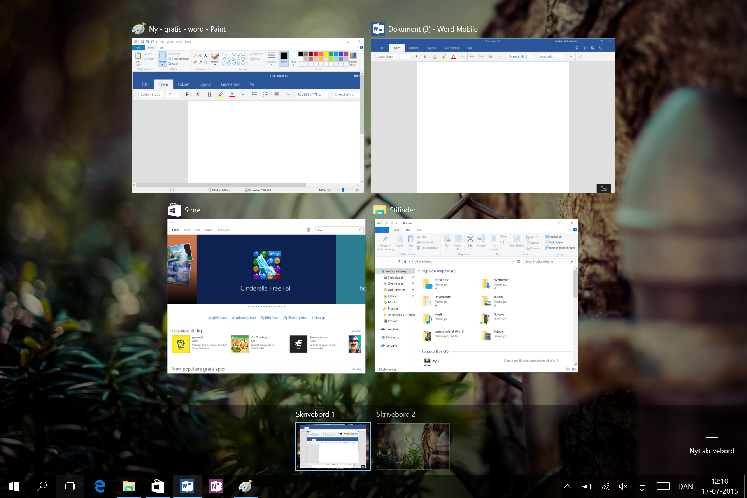Open the Action Center notifications icon
Screen dimensions: 747x498
(x=642, y=486)
